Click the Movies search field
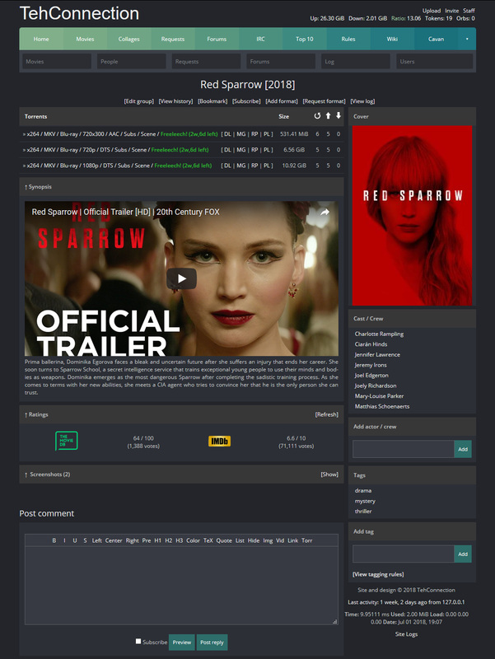Image resolution: width=495 pixels, height=659 pixels. (57, 61)
